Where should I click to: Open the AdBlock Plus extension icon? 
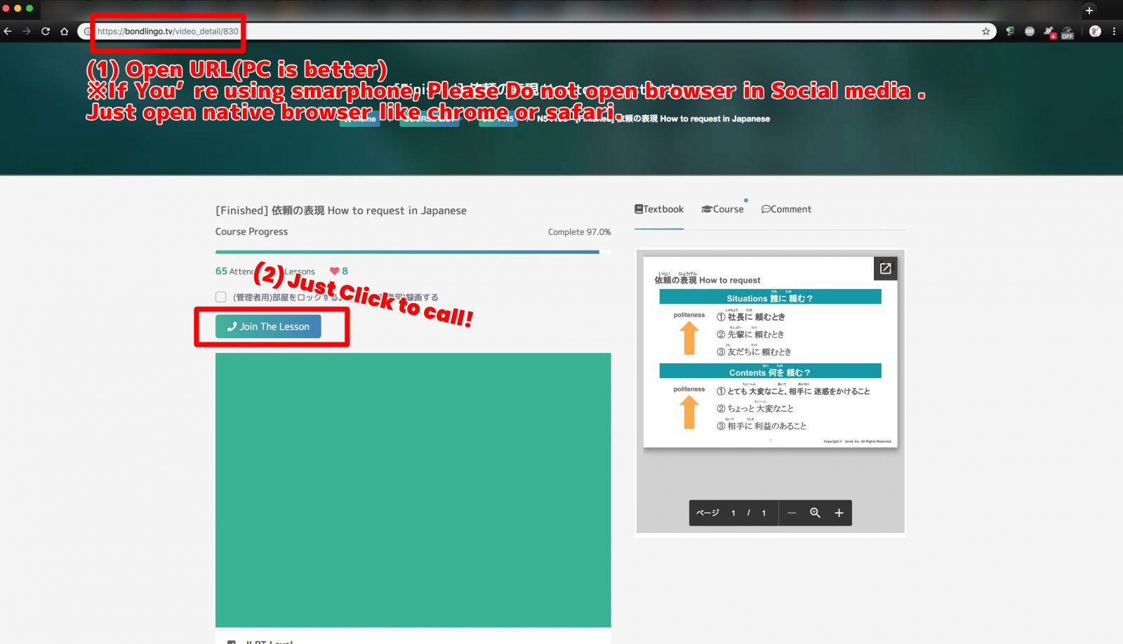pos(1030,31)
